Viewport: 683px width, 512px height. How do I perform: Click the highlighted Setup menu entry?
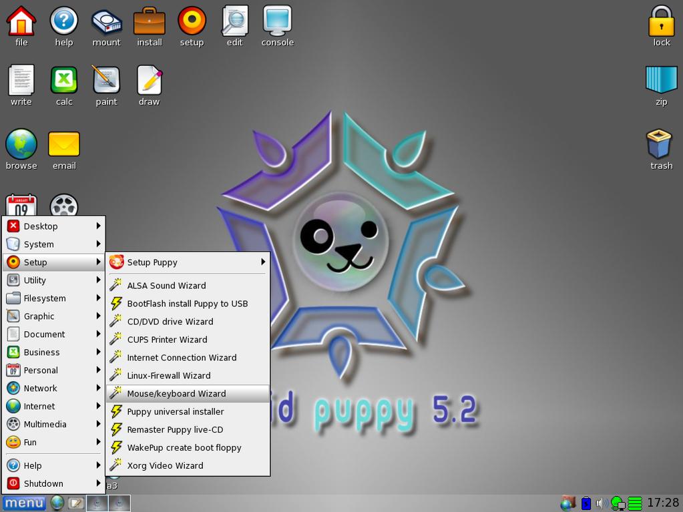pyautogui.click(x=54, y=262)
